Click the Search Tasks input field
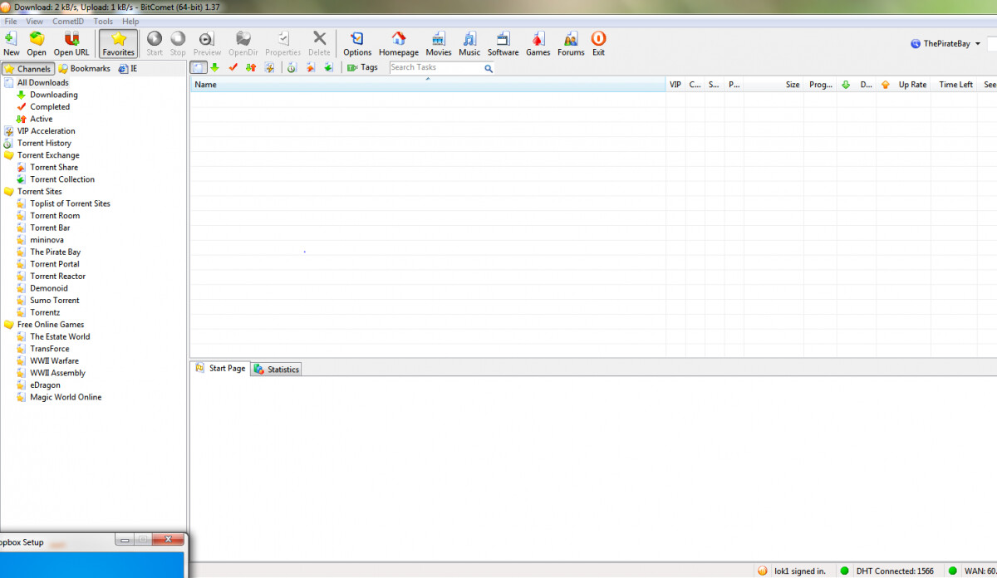 [435, 68]
